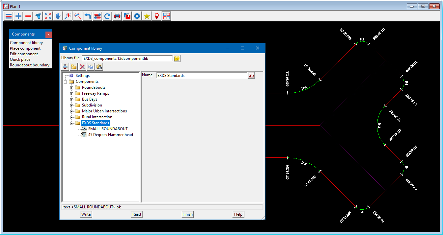Click the Finish button
Screen dimensions: 443x235
(x=187, y=214)
